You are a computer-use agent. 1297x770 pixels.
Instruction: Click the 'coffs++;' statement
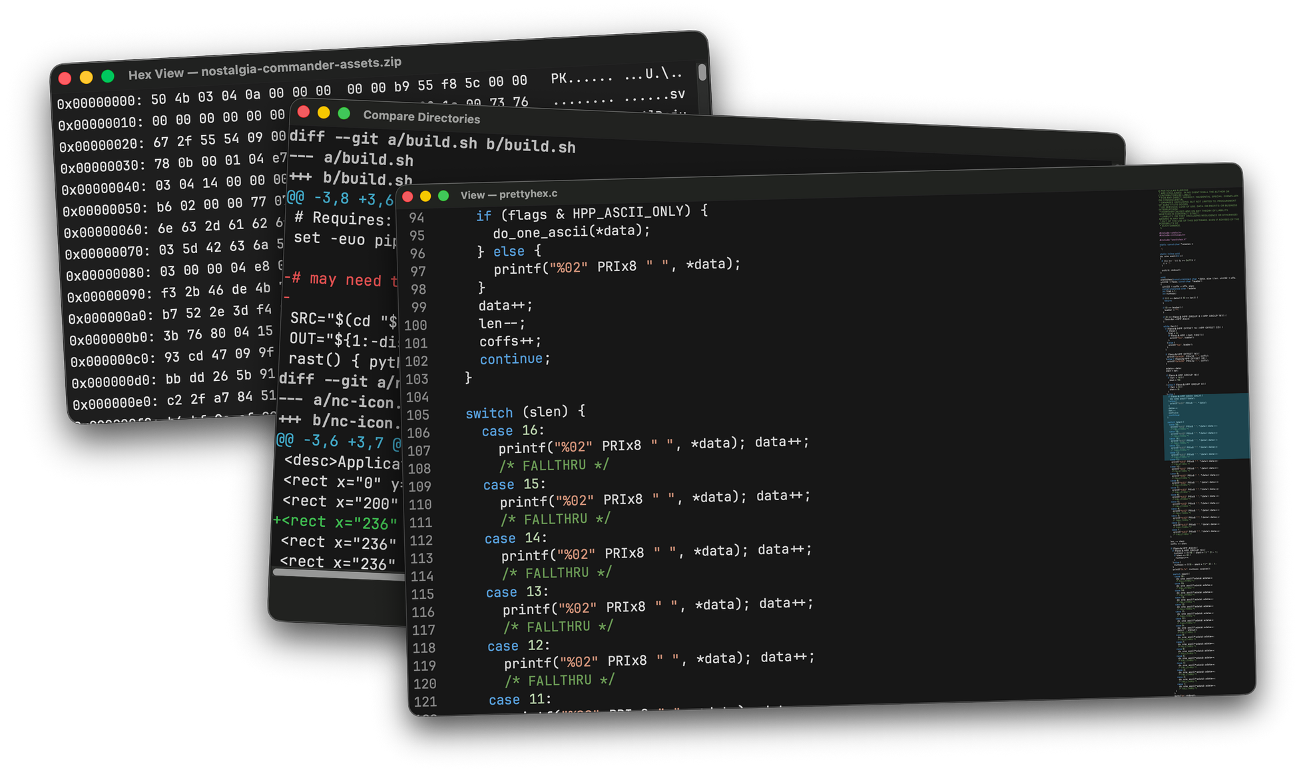(511, 341)
